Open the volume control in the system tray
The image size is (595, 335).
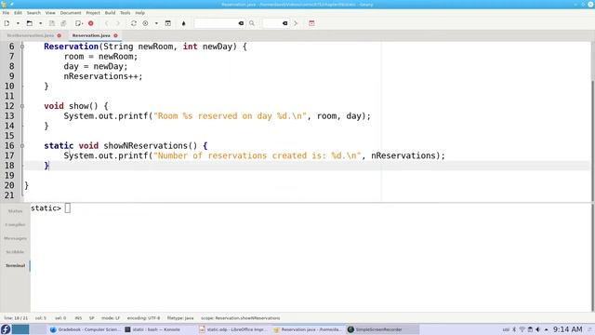(x=537, y=329)
